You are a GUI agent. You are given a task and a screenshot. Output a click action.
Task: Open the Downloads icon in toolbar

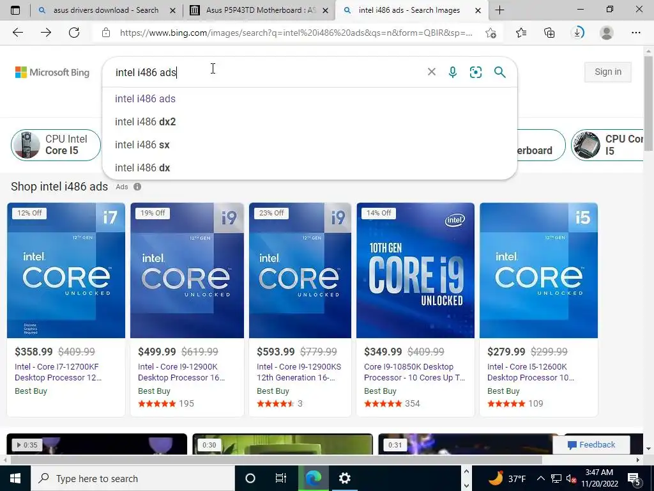(577, 33)
